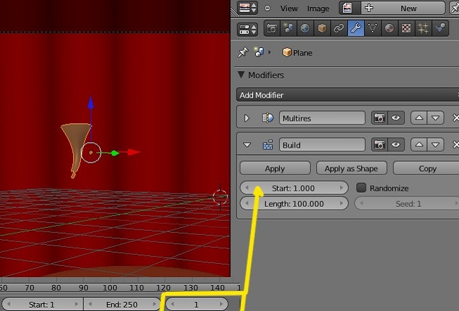Click the Build Start 1.000 field
459x311 pixels.
(294, 188)
